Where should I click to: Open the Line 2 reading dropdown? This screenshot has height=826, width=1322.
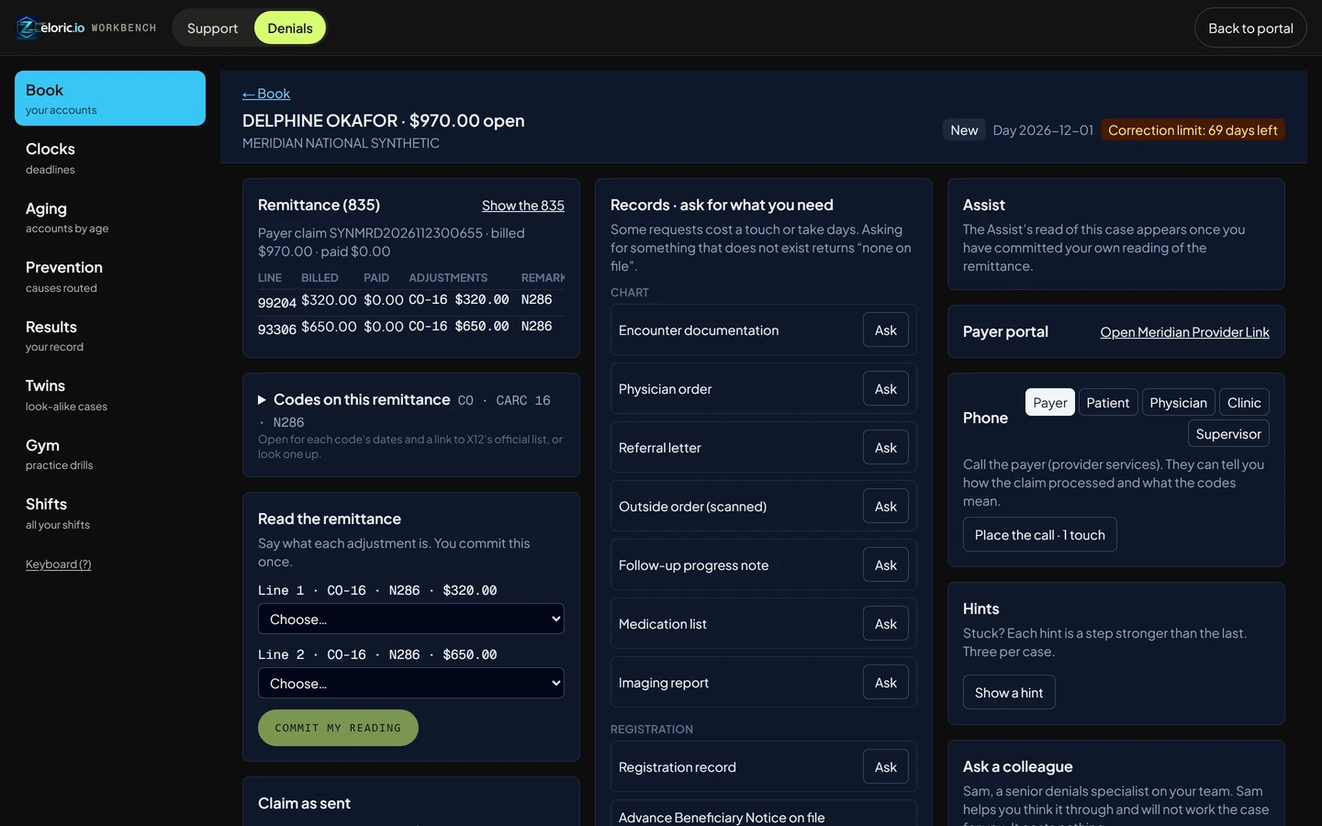point(410,683)
